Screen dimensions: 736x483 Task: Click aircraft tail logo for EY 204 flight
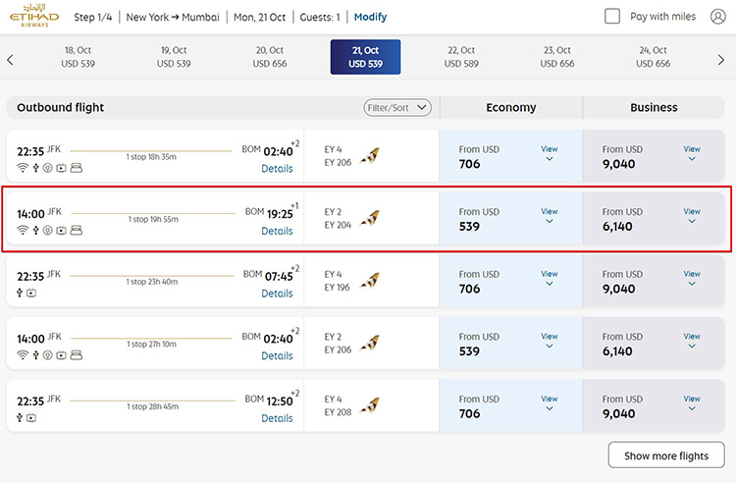[370, 218]
